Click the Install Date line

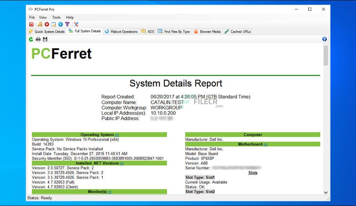(80, 154)
